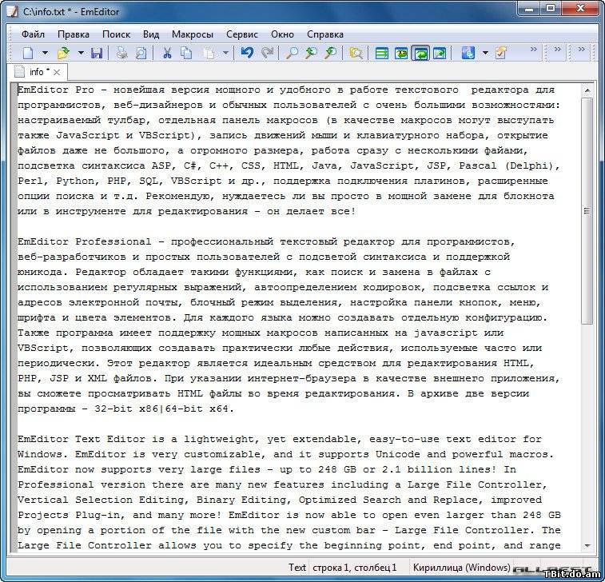The image size is (605, 582).
Task: Open the Поиск menu
Action: click(116, 34)
